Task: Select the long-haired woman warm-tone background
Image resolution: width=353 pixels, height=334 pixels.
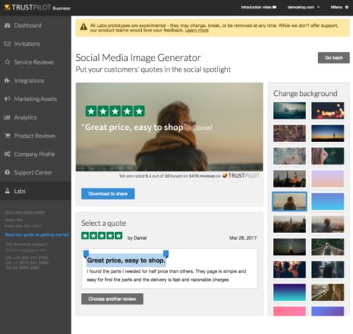Action: [x=328, y=292]
